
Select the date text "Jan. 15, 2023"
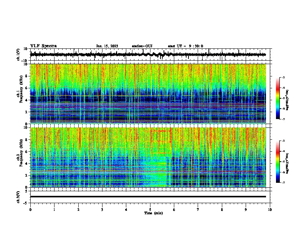click(x=107, y=46)
